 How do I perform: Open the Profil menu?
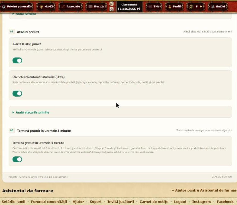point(174,7)
